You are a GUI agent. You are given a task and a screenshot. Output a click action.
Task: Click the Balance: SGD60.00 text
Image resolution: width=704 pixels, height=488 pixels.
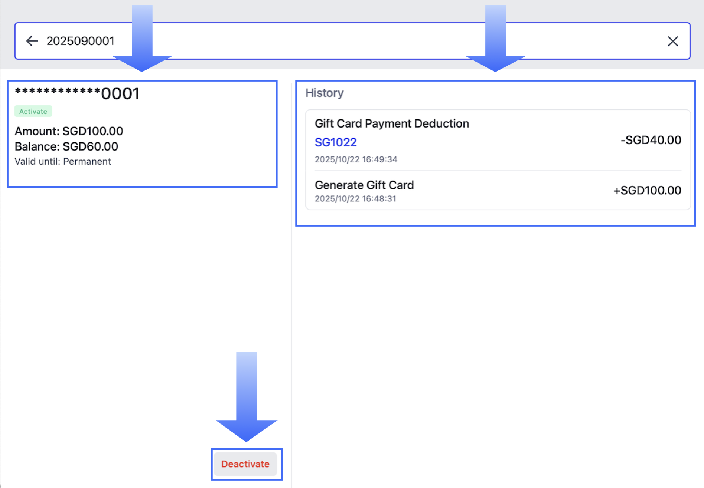(x=66, y=146)
